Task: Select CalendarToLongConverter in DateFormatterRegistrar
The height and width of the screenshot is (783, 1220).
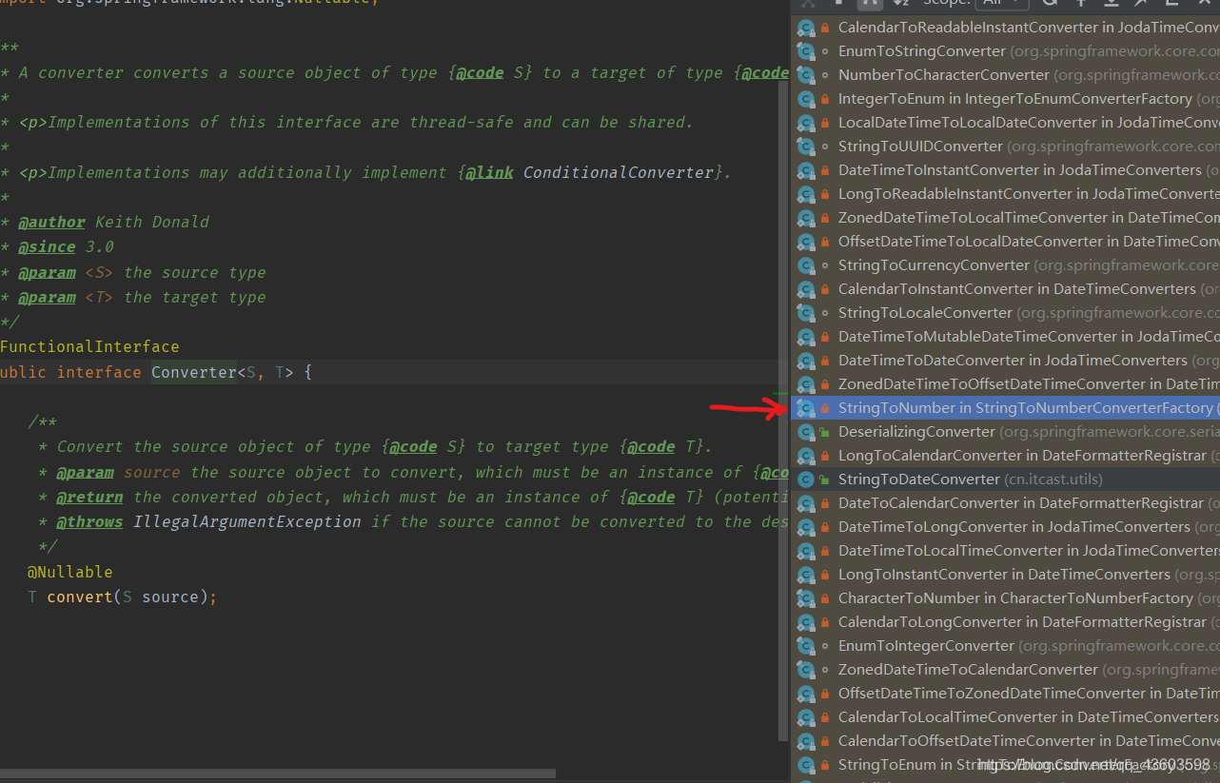Action: (1006, 622)
